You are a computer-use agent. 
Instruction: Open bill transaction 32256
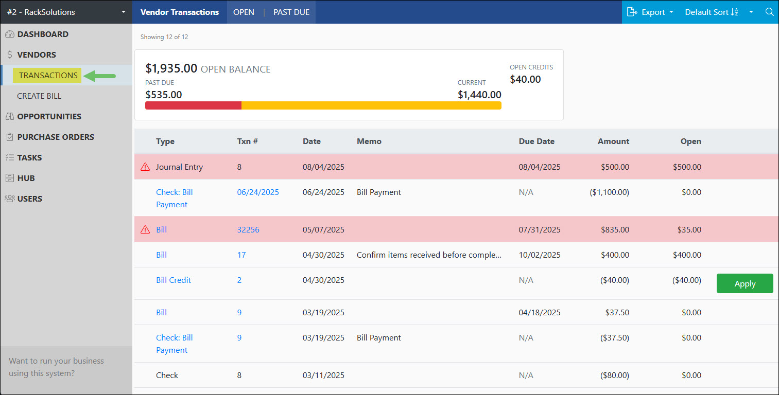click(x=248, y=229)
